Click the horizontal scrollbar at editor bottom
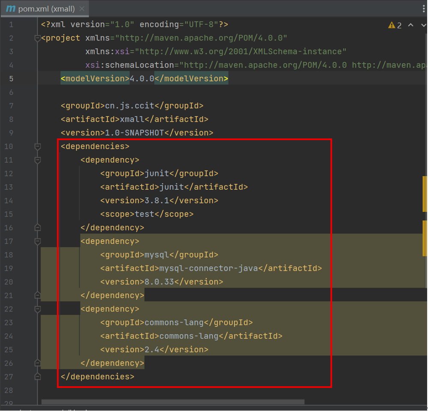428x411 pixels. (x=173, y=402)
